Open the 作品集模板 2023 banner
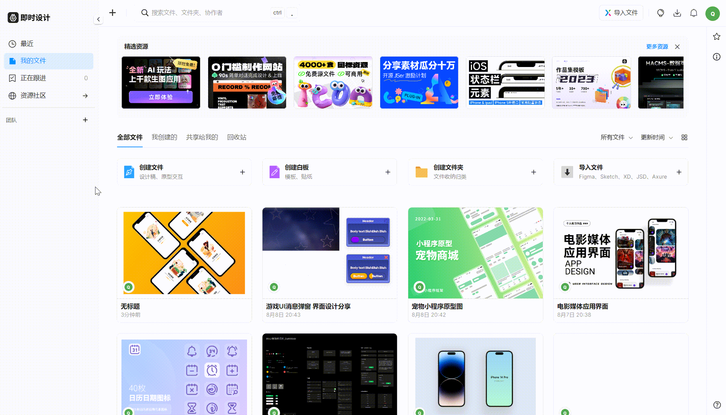 pos(591,83)
